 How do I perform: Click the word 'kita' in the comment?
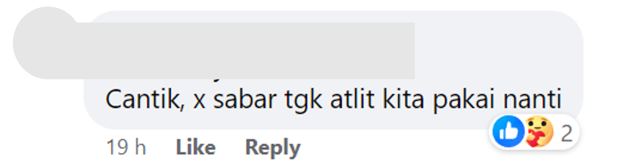403,99
